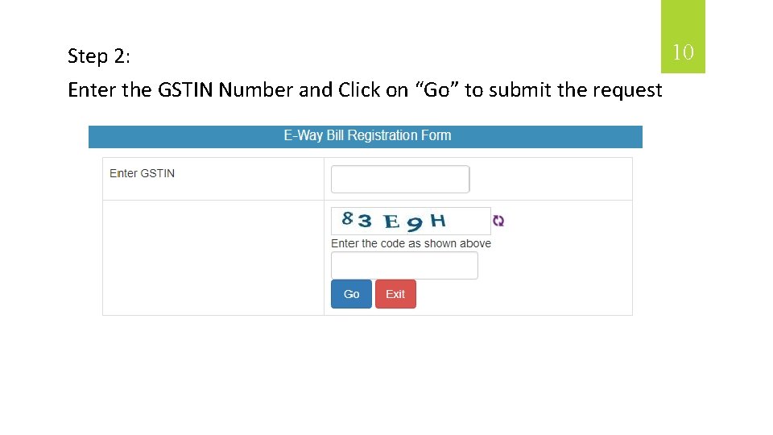Viewport: 773px width, 435px height.
Task: Click the letter H in the captcha
Action: [437, 219]
